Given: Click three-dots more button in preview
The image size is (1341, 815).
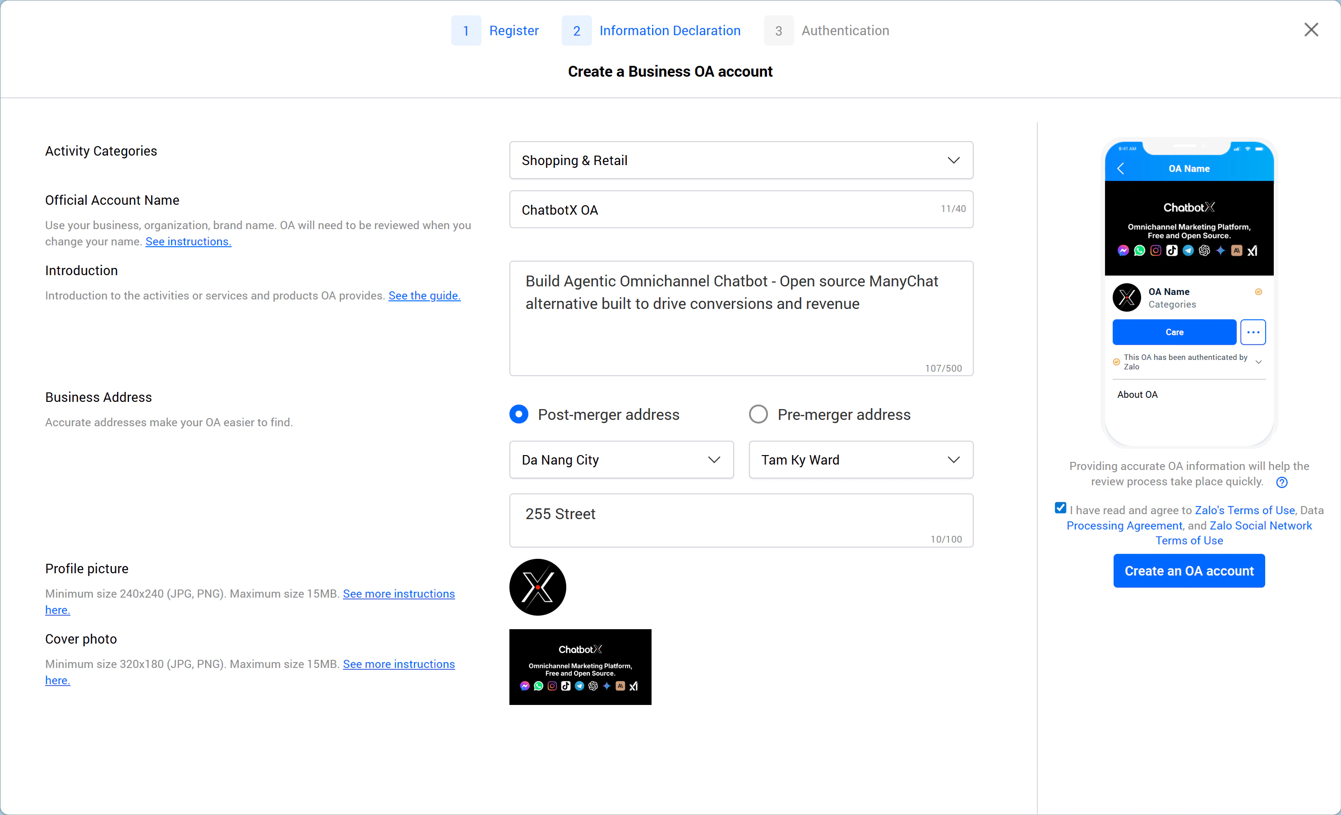Looking at the screenshot, I should 1253,332.
